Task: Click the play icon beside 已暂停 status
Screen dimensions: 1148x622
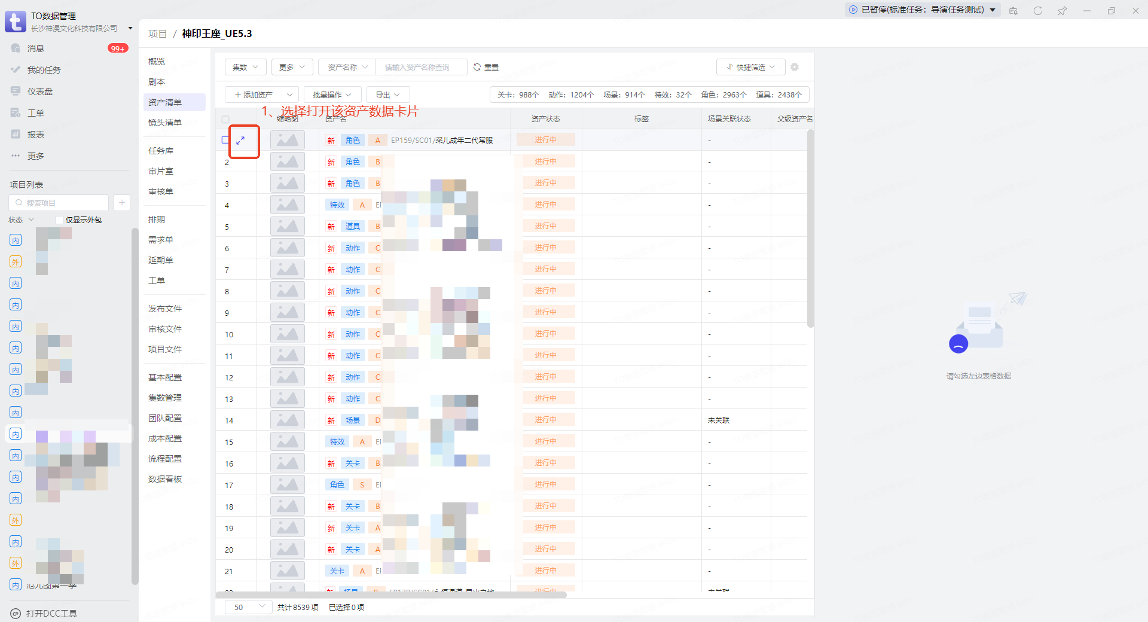Action: pos(853,10)
